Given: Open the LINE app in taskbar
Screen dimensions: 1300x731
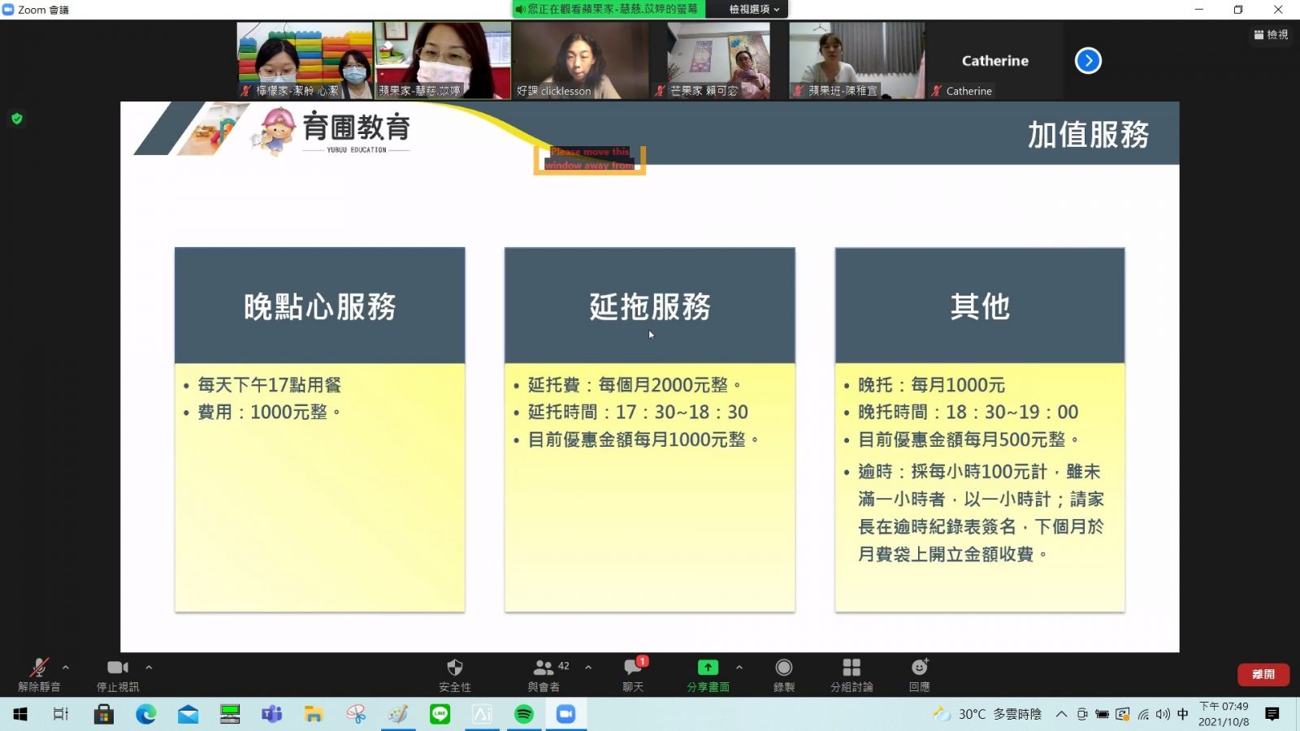Looking at the screenshot, I should pos(440,714).
